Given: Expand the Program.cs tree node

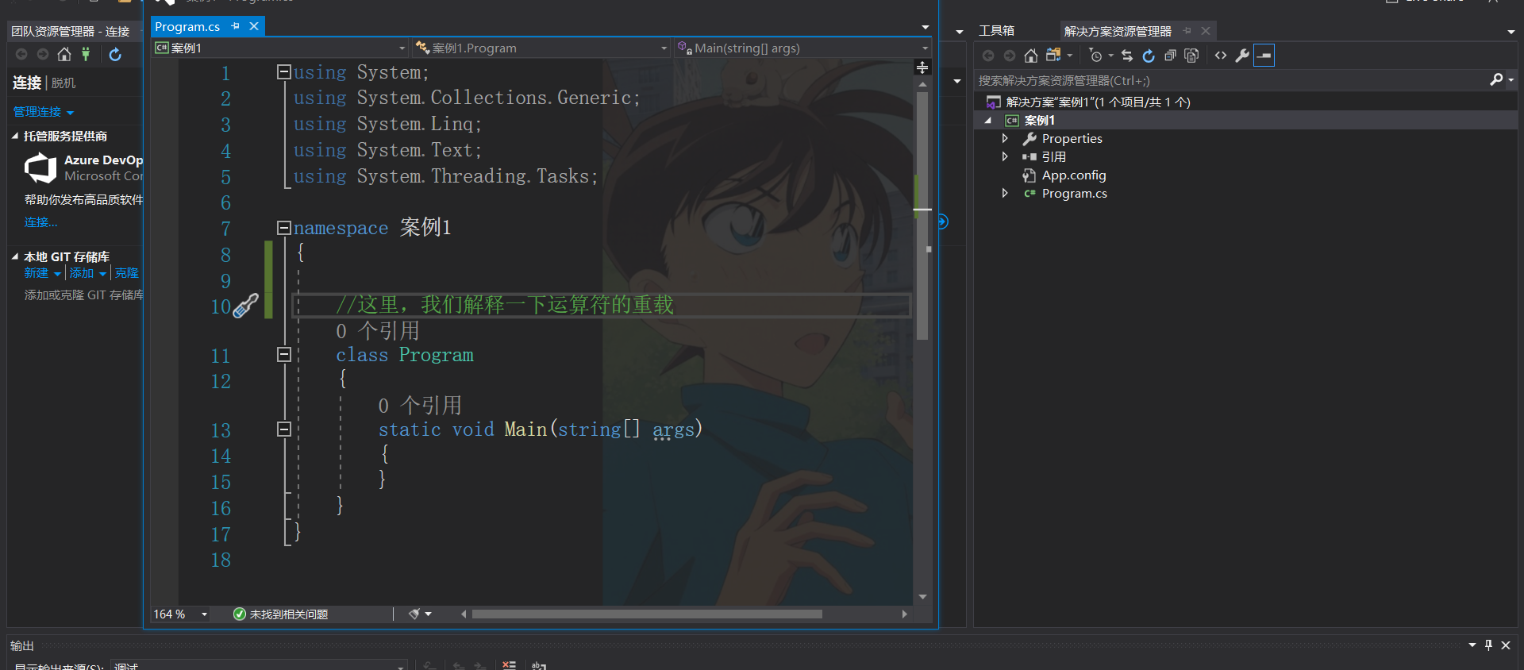Looking at the screenshot, I should pos(1005,193).
